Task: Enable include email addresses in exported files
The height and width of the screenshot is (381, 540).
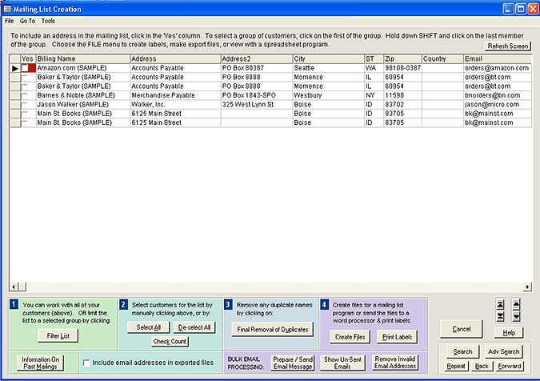Action: pos(87,363)
